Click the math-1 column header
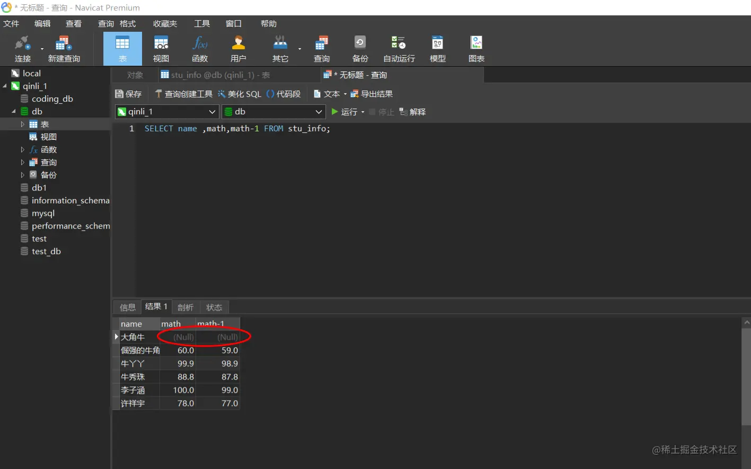The image size is (751, 469). click(218, 323)
